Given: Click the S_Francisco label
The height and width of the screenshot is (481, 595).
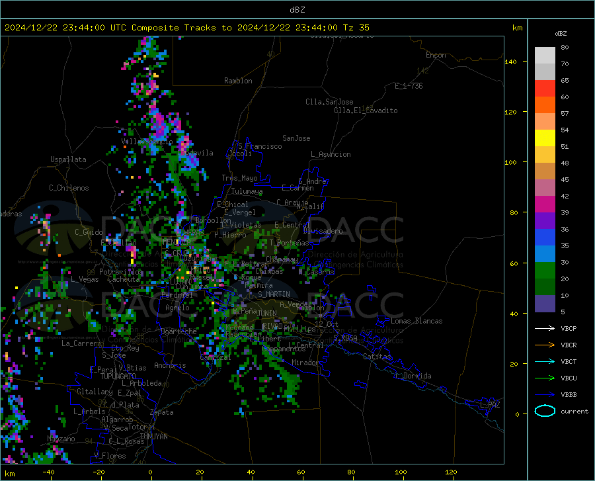Looking at the screenshot, I should tap(260, 146).
